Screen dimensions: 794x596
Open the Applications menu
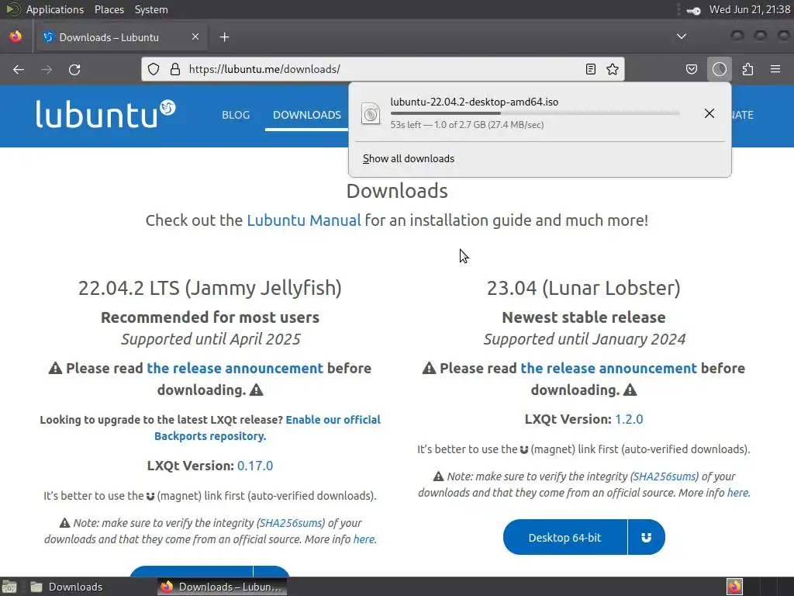[55, 9]
